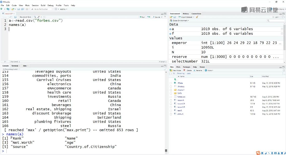The image size is (286, 155).
Task: Check the box next to forbes.csv
Action: tap(171, 97)
